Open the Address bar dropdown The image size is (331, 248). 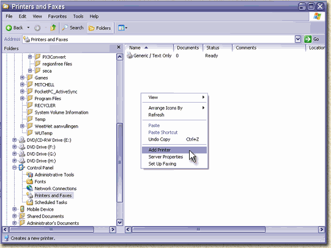click(297, 39)
